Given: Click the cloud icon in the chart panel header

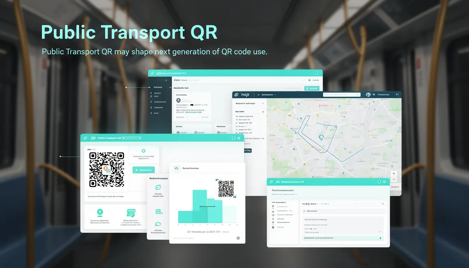Looking at the screenshot, I should [177, 168].
